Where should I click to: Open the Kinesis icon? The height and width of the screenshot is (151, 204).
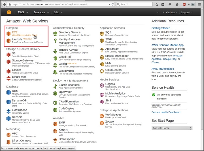coord(55,131)
